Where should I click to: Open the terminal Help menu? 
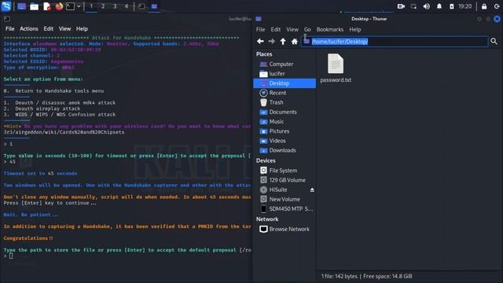click(x=82, y=29)
